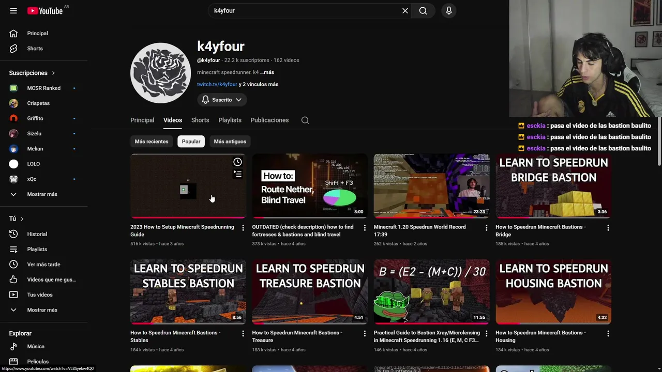Open the Suscrito notification dropdown
Image resolution: width=662 pixels, height=372 pixels.
point(221,100)
